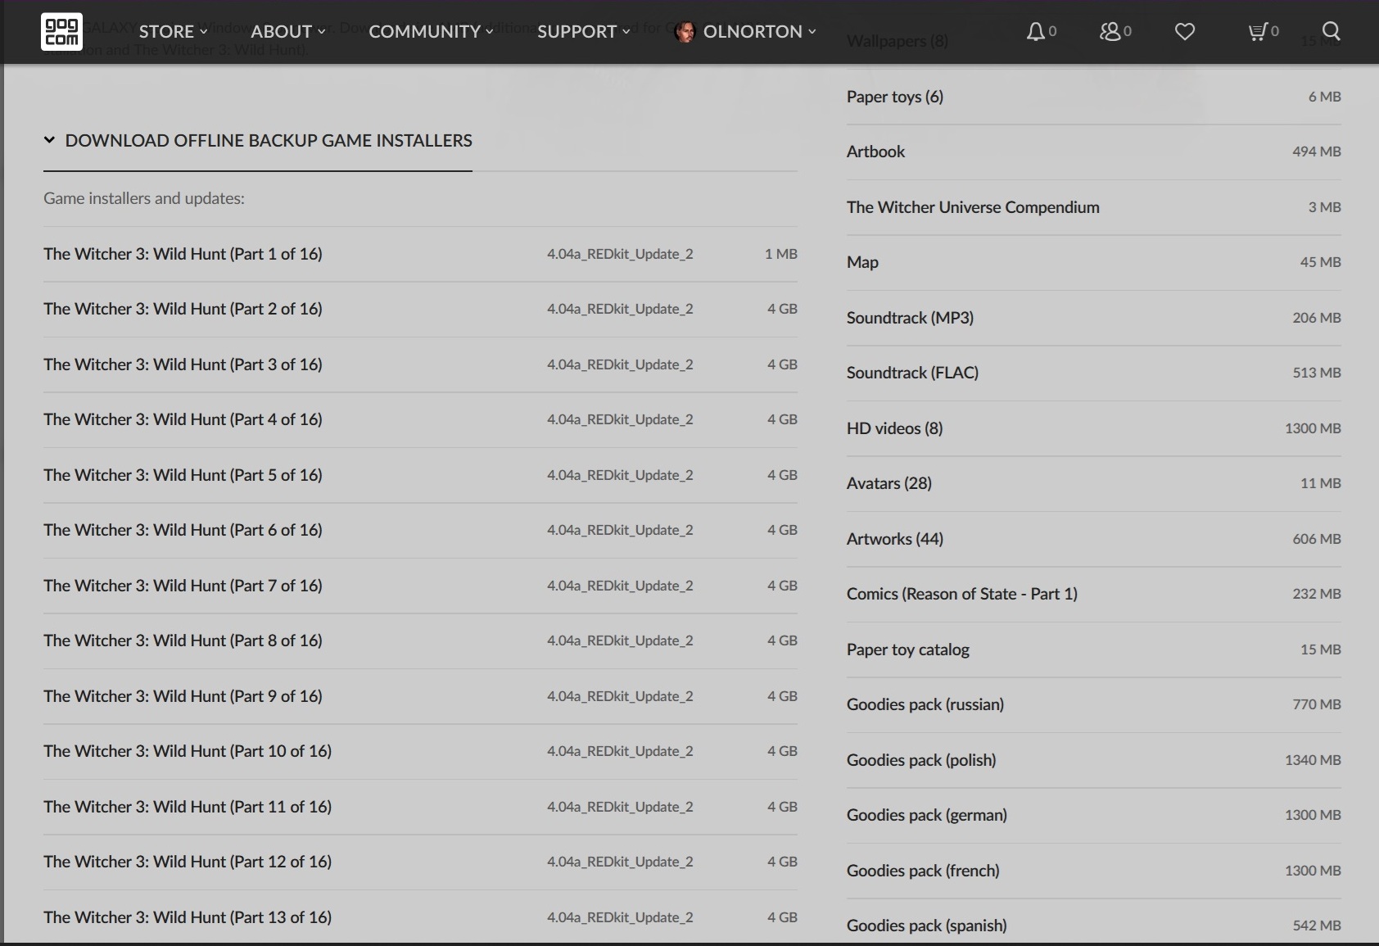The width and height of the screenshot is (1379, 946).
Task: Download The Witcher 3 Part 2 of 16
Action: 420,309
